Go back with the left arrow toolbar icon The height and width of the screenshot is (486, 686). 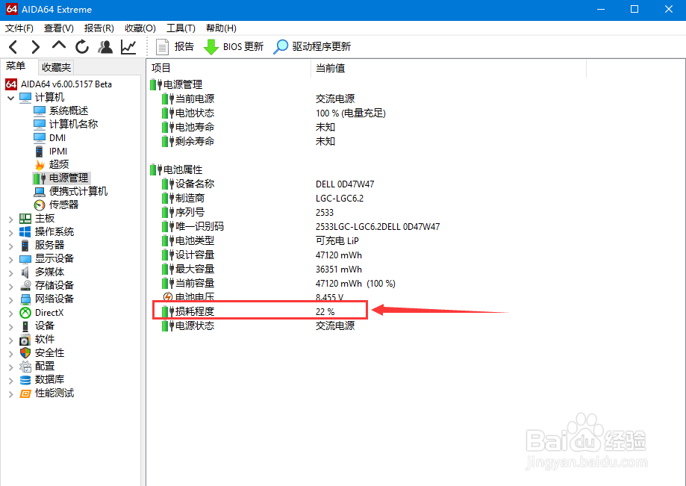[13, 47]
